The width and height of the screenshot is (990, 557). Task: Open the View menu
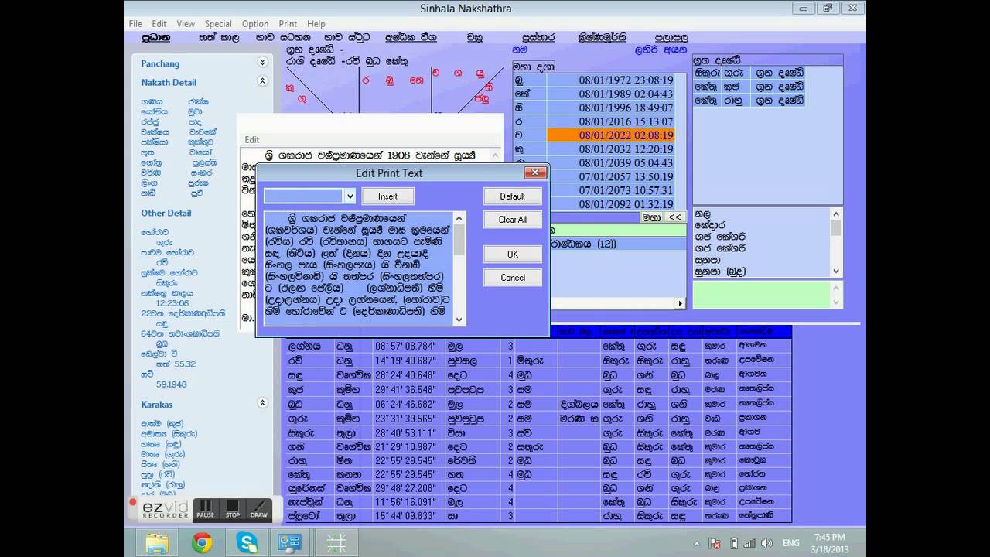[186, 24]
